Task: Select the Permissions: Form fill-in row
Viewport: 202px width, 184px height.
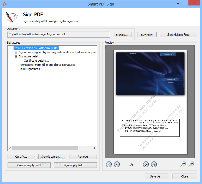Action: pos(47,65)
